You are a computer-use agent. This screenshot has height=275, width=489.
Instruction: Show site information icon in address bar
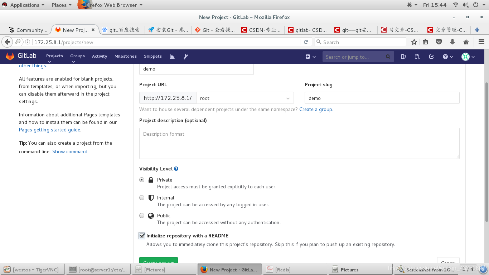coord(27,42)
